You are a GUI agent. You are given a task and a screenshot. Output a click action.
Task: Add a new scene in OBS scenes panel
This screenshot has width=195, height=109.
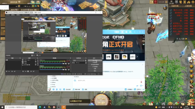(7, 71)
